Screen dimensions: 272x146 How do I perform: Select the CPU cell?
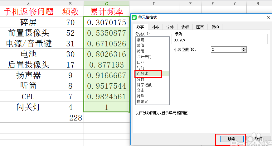tap(28, 97)
